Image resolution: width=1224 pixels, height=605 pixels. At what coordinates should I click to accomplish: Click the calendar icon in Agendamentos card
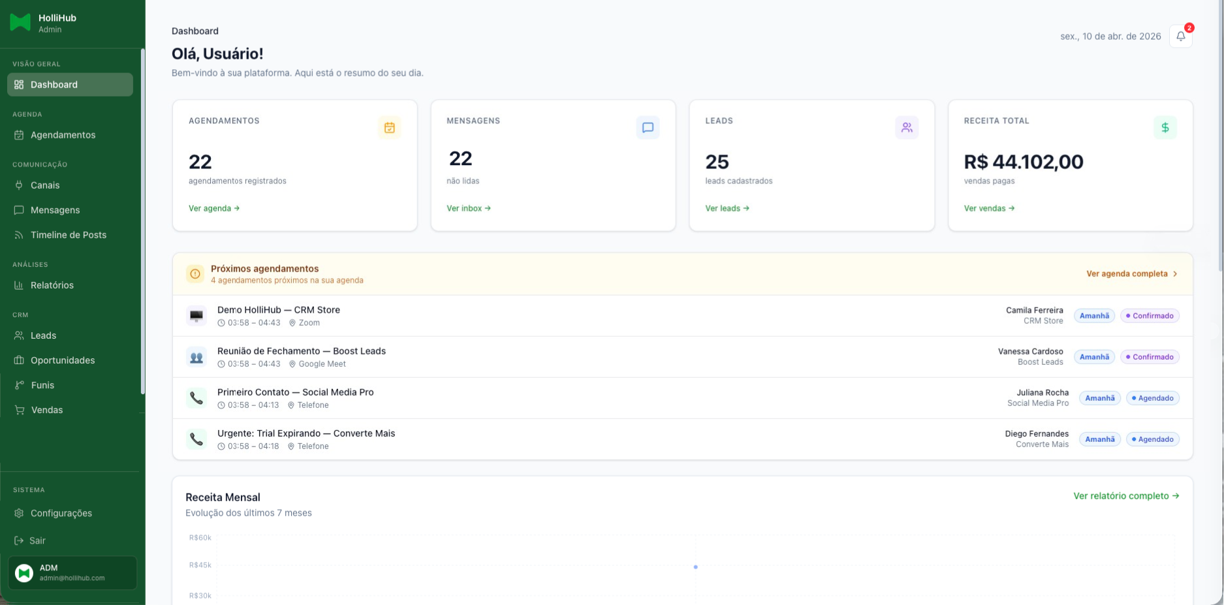click(389, 128)
